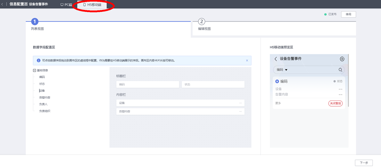Click the plus add icon in preview
Viewport: 381px width, 168px height.
point(342,59)
